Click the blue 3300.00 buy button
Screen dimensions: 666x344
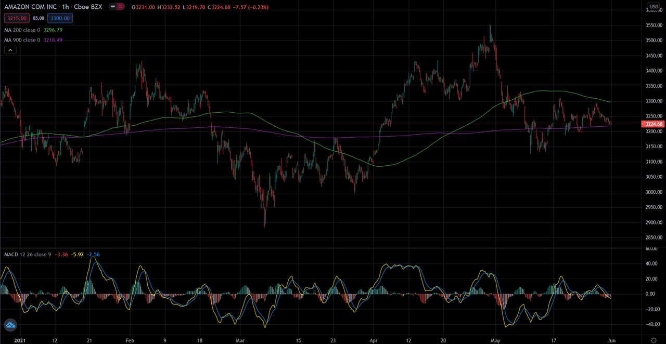click(60, 18)
